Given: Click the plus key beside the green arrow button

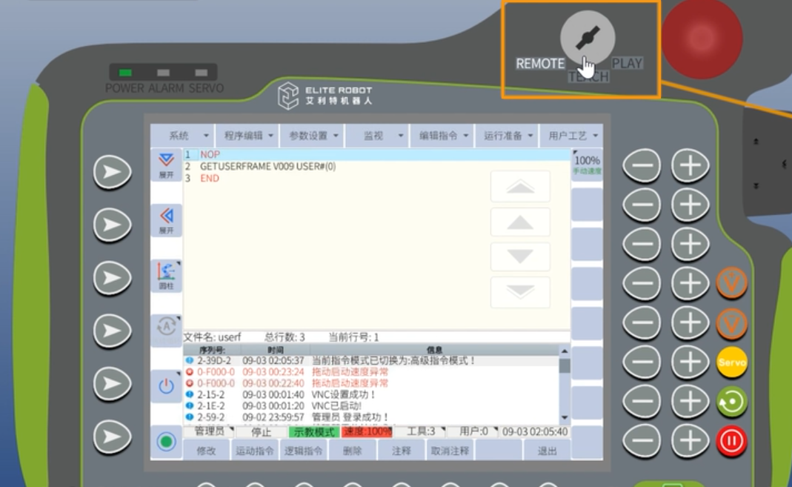Looking at the screenshot, I should [x=690, y=401].
